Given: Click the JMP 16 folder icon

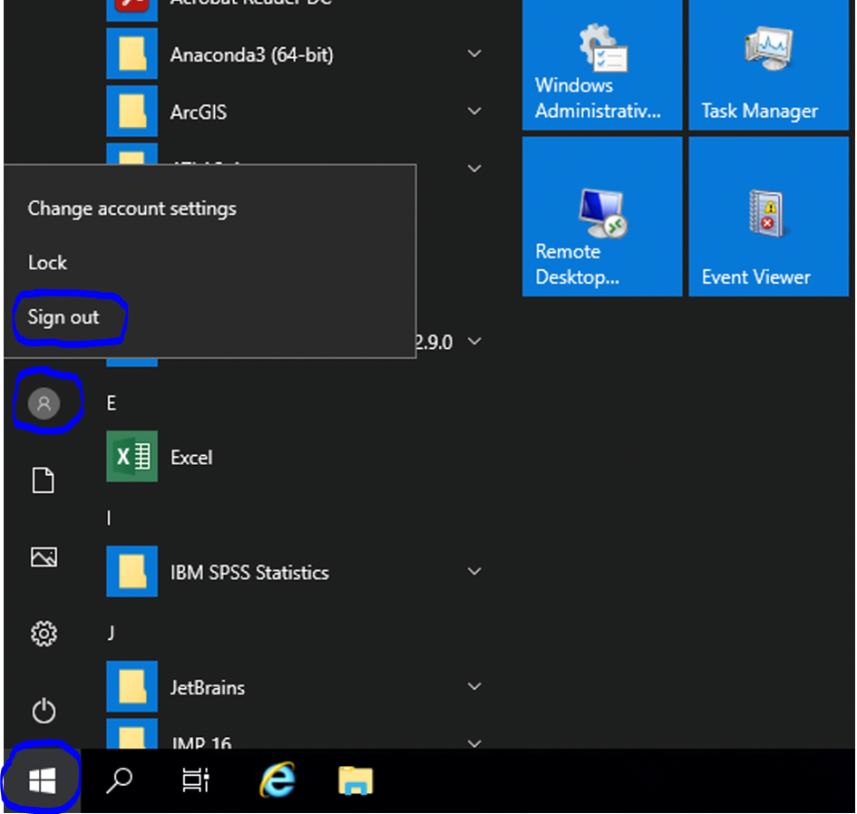Looking at the screenshot, I should pyautogui.click(x=131, y=733).
